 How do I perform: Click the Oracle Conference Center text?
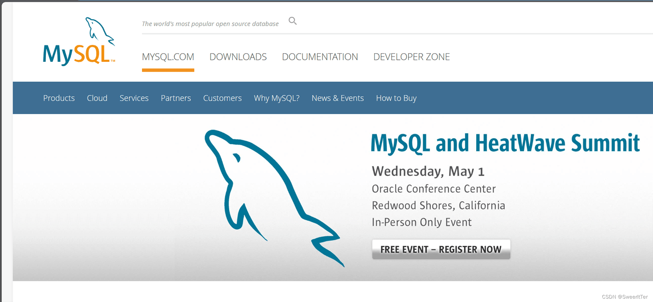tap(434, 189)
